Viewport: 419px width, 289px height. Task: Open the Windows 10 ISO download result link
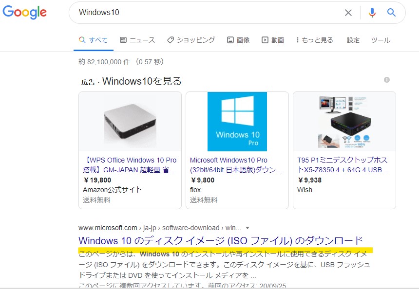tap(221, 241)
